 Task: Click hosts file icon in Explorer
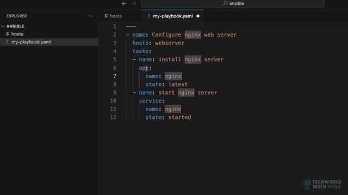point(8,34)
